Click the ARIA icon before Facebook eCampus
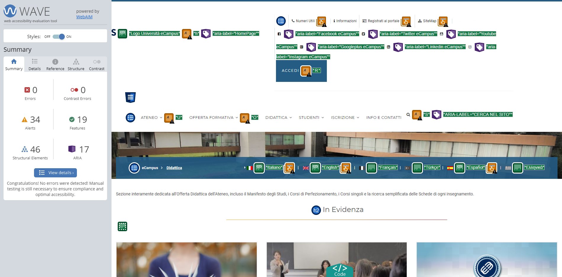Screen dimensions: 562x277 point(289,34)
